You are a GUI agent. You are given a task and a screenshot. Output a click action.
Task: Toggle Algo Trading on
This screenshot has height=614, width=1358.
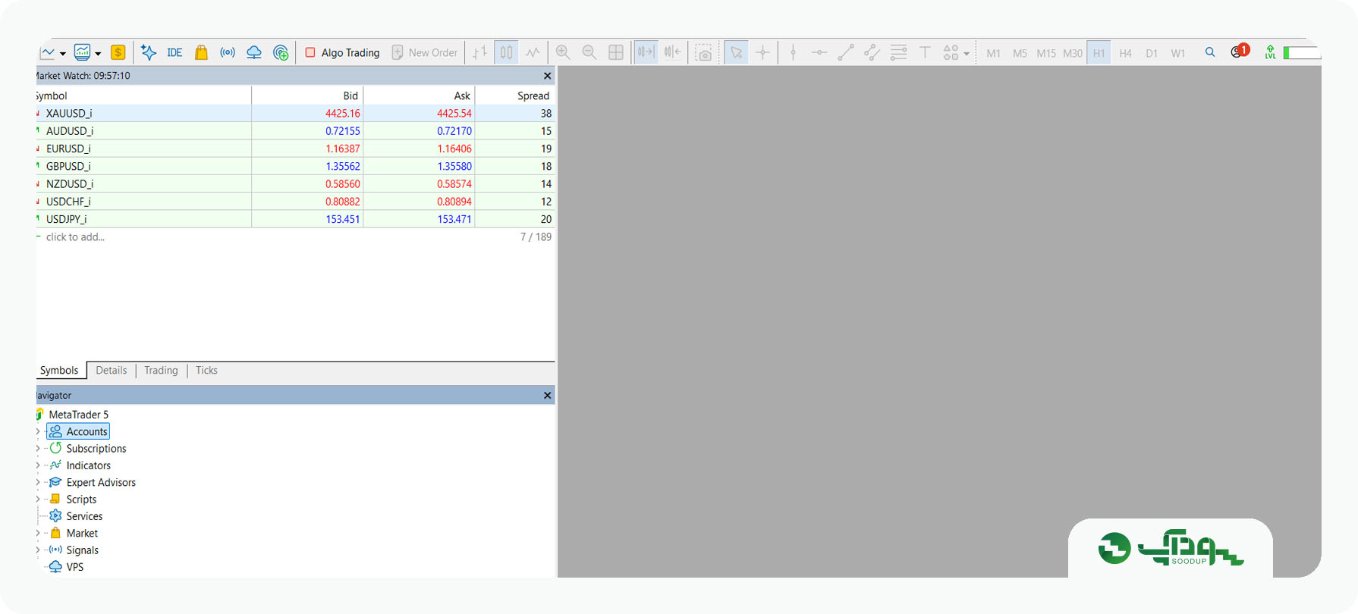[342, 52]
